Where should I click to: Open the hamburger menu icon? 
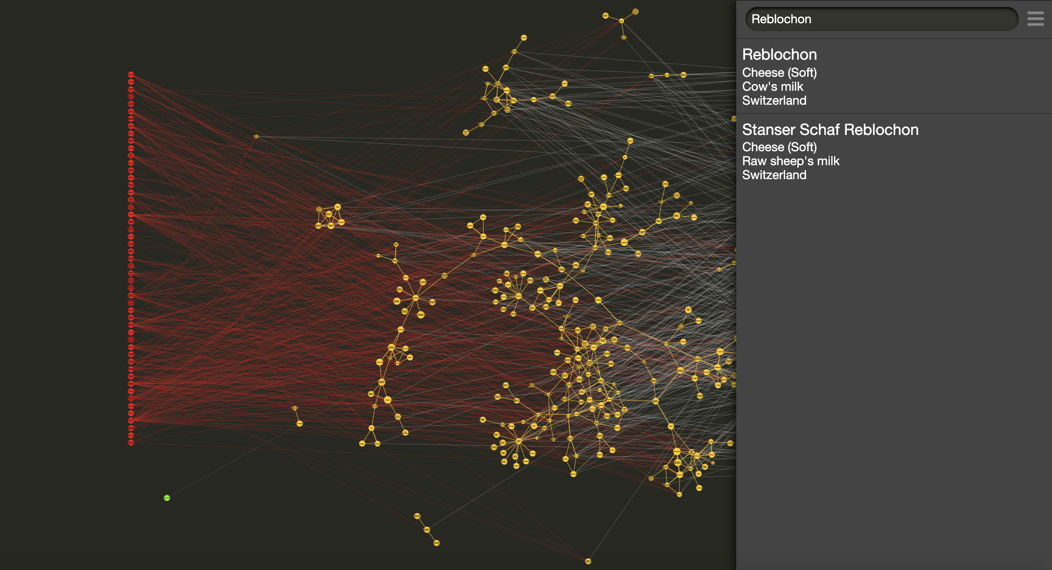click(1035, 19)
